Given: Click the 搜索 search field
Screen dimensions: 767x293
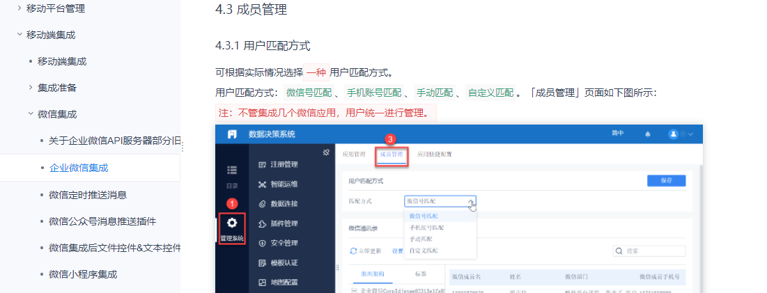Looking at the screenshot, I should 649,251.
